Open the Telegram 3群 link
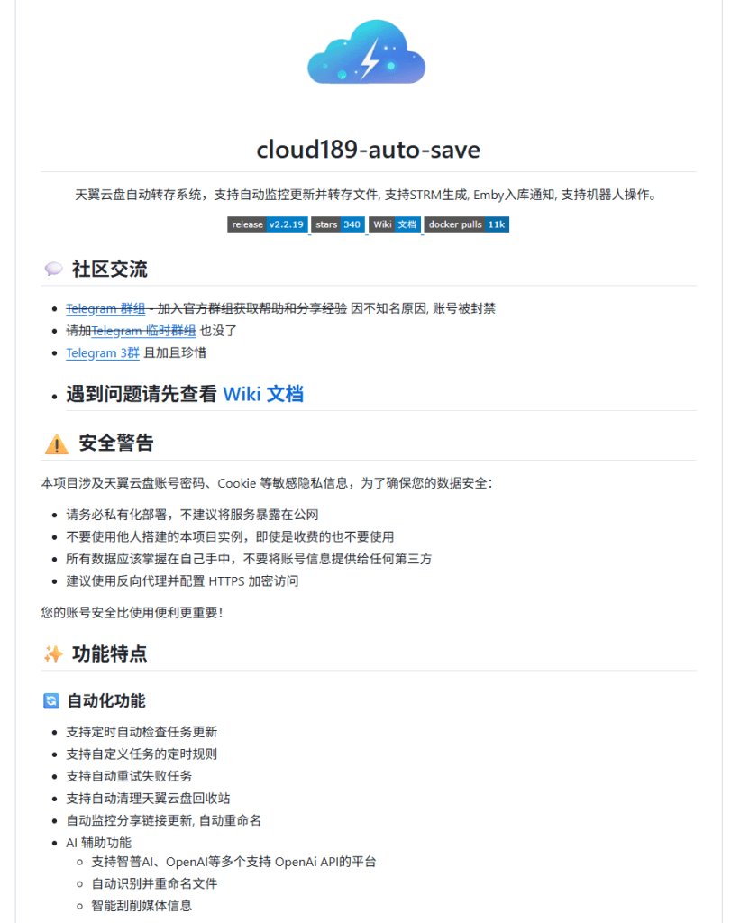The height and width of the screenshot is (923, 740). (102, 353)
